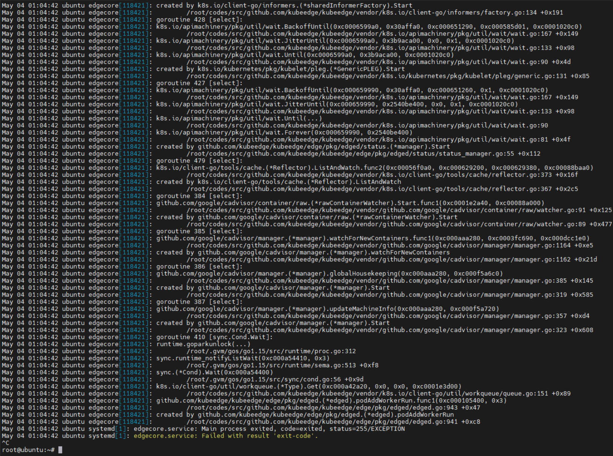Select the 'globalHousekeeping(0xc000aaa280, 0xc000f5a6c0)' line
613x456 pixels.
pos(252,274)
